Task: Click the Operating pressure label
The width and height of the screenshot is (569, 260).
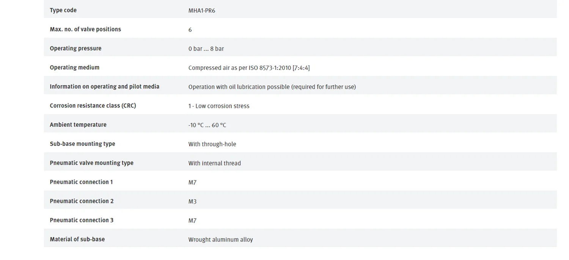Action: pyautogui.click(x=75, y=48)
